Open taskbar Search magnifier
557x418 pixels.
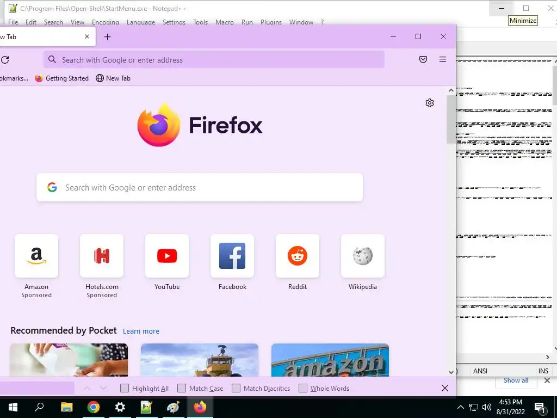[39, 407]
